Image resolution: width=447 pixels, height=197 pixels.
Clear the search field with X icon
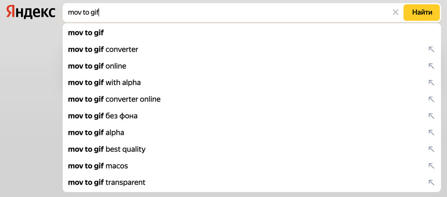[396, 12]
